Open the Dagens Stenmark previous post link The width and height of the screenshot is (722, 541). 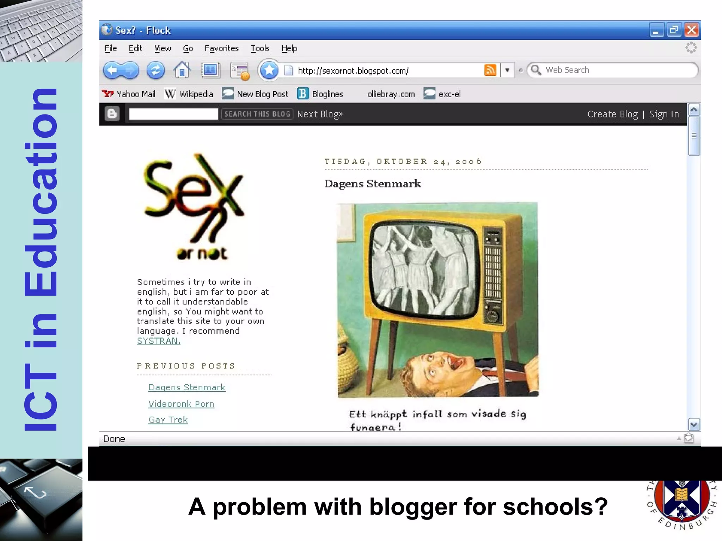coord(186,387)
